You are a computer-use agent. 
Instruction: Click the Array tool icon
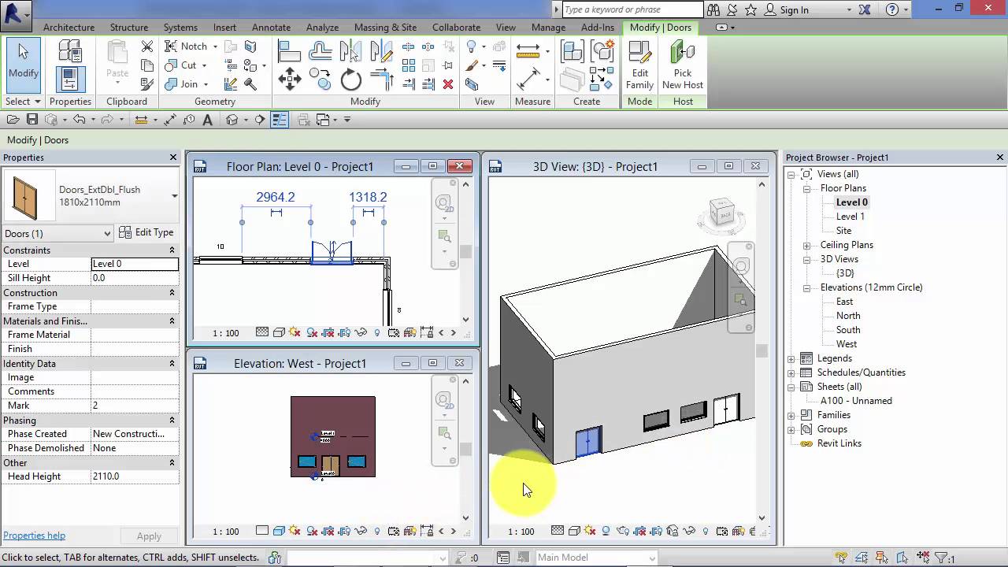(408, 65)
